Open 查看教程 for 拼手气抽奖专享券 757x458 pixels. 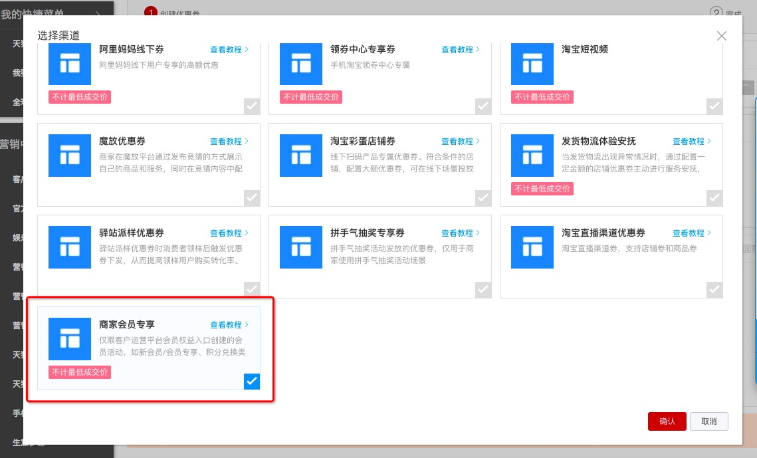point(461,233)
